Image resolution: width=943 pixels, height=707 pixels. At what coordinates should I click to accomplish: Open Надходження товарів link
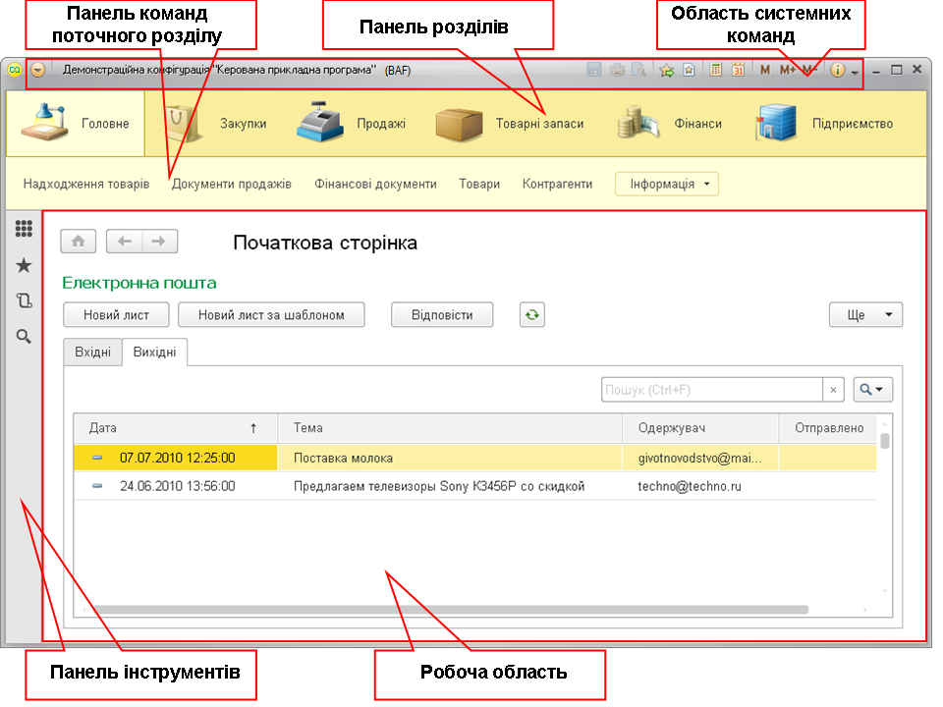(x=86, y=184)
